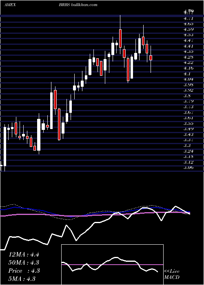Pick the 4.28 axis value

tap(188, 57)
